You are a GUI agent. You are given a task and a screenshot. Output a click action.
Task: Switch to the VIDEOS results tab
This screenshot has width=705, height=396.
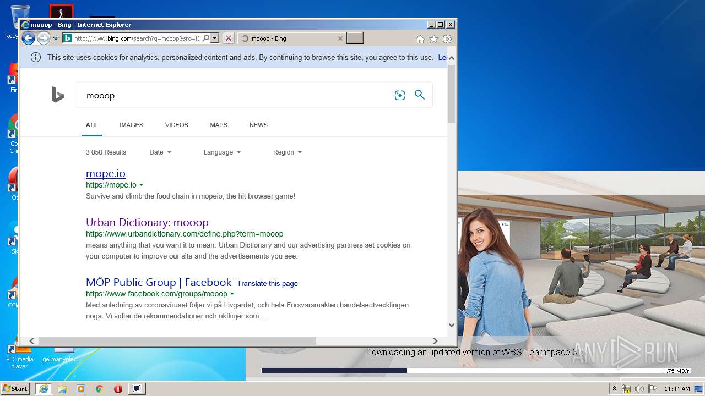pyautogui.click(x=176, y=125)
